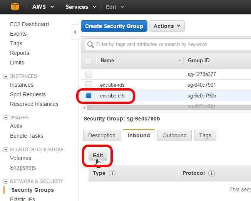This screenshot has width=251, height=201.
Task: Open Reserved Instances in sidebar
Action: pyautogui.click(x=34, y=104)
